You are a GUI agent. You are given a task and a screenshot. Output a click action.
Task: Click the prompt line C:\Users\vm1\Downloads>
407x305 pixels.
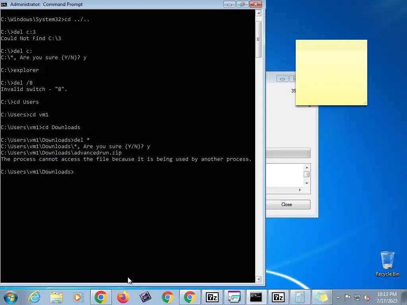(x=37, y=172)
